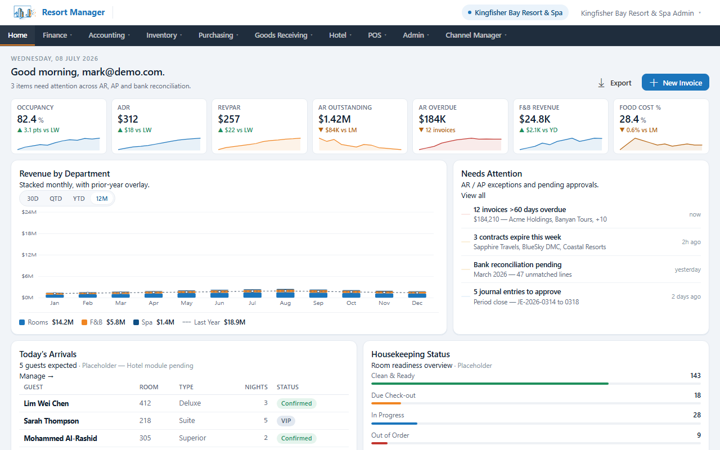Open the Kingfisher Bay Admin user dropdown
The image size is (720, 450).
[x=641, y=13]
